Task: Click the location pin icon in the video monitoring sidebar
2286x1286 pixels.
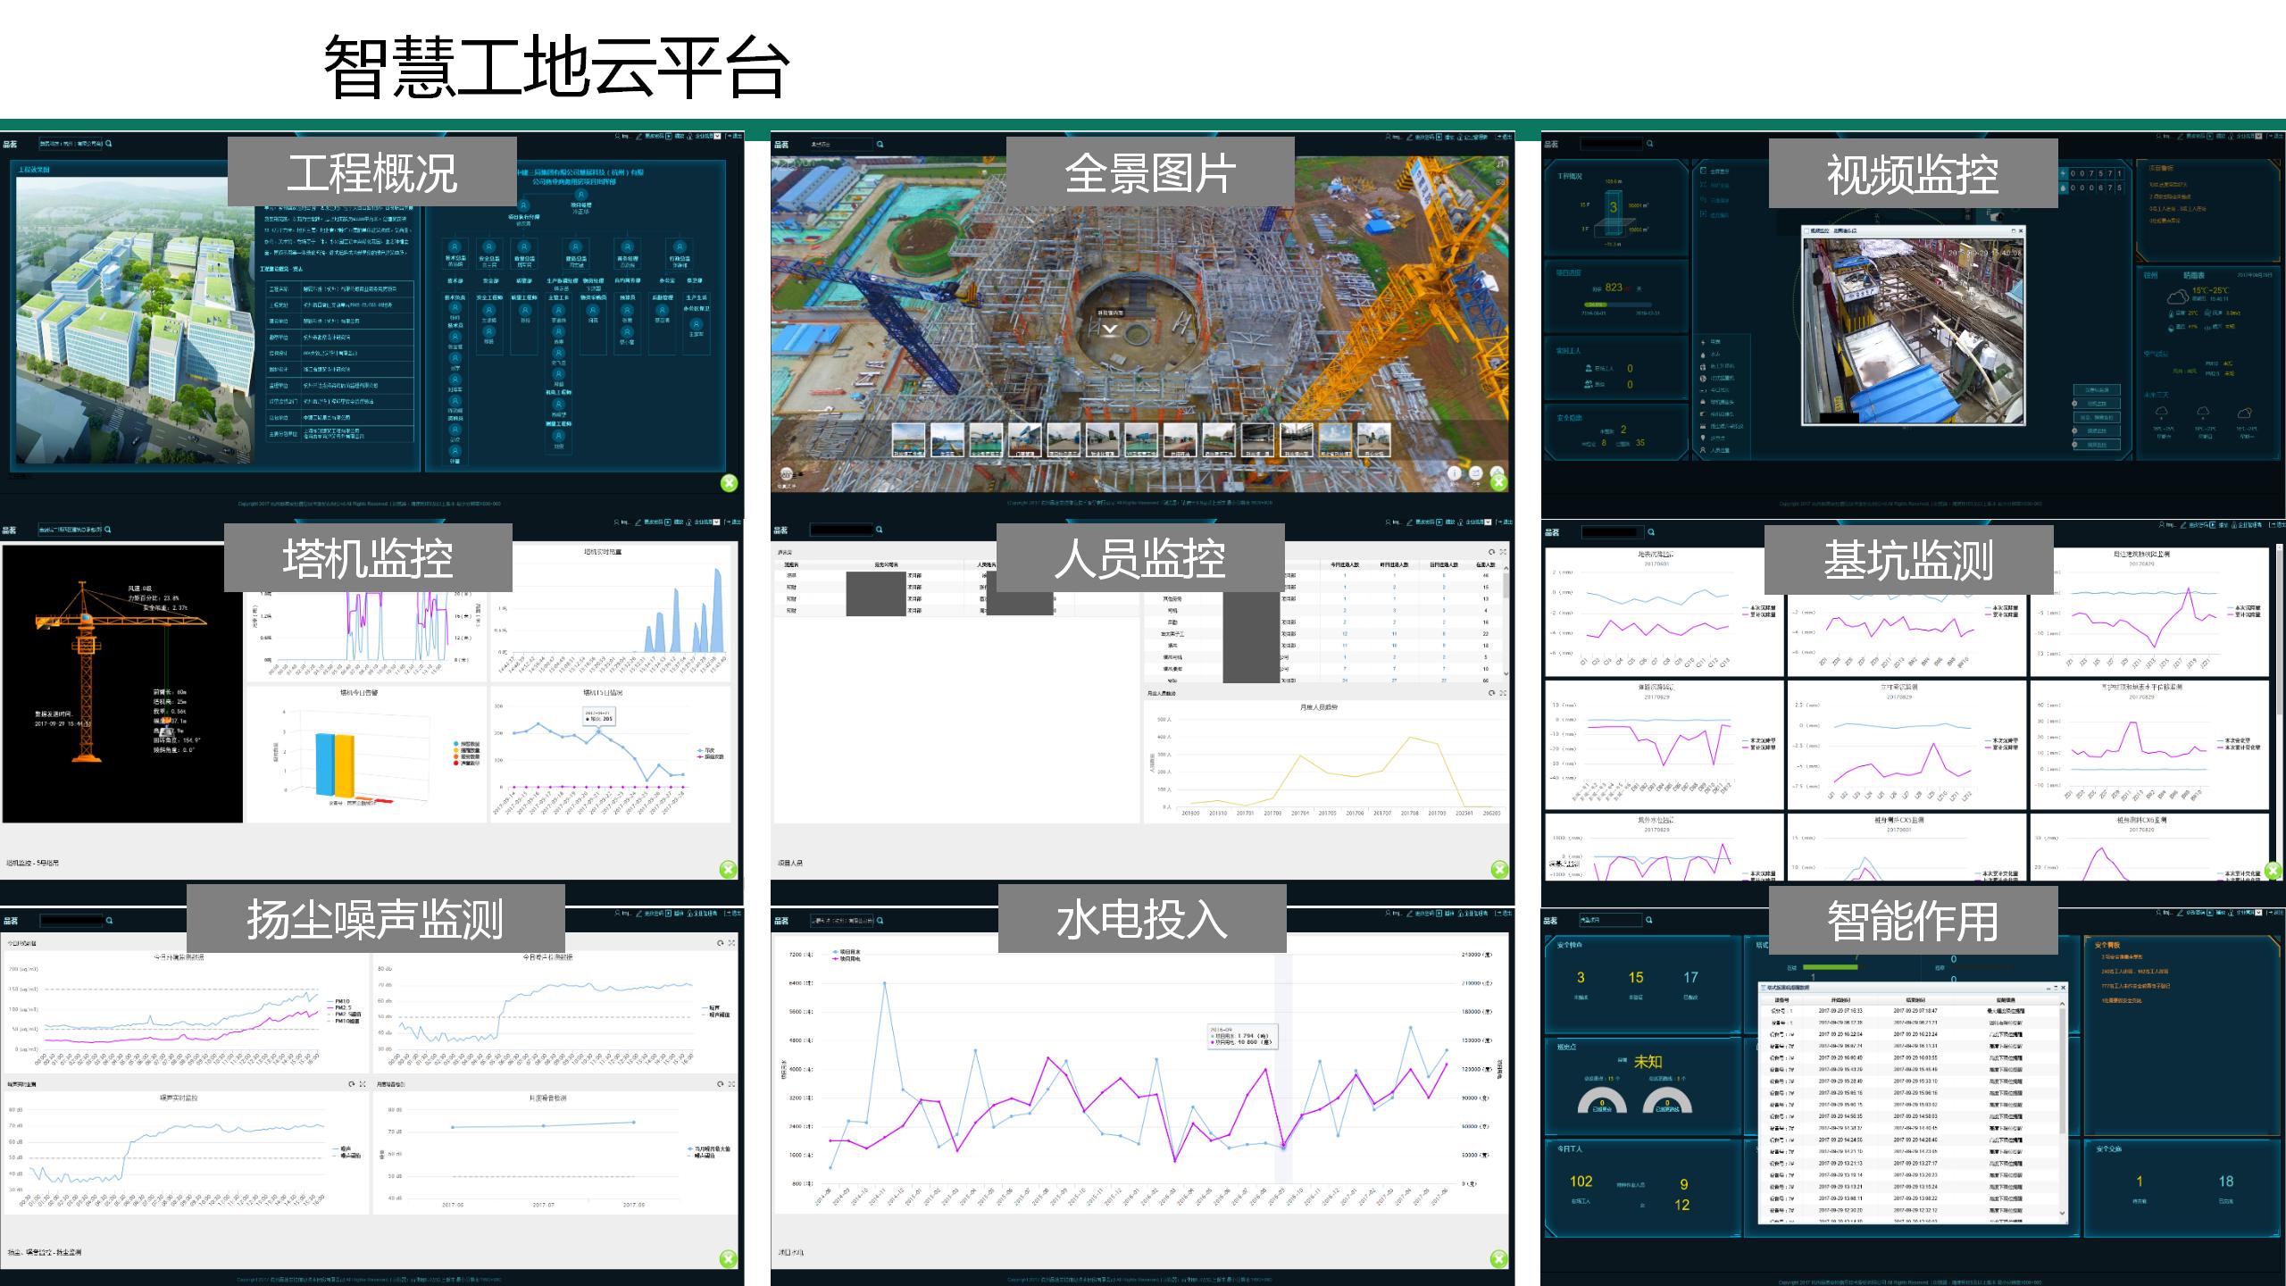Action: [1703, 438]
